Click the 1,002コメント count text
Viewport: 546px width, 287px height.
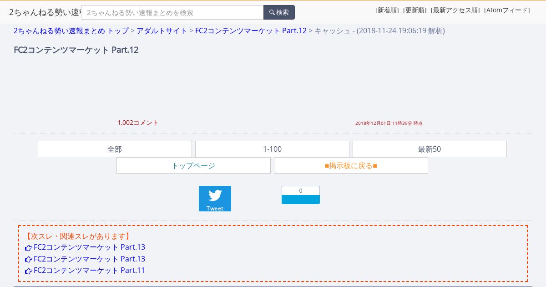[138, 123]
